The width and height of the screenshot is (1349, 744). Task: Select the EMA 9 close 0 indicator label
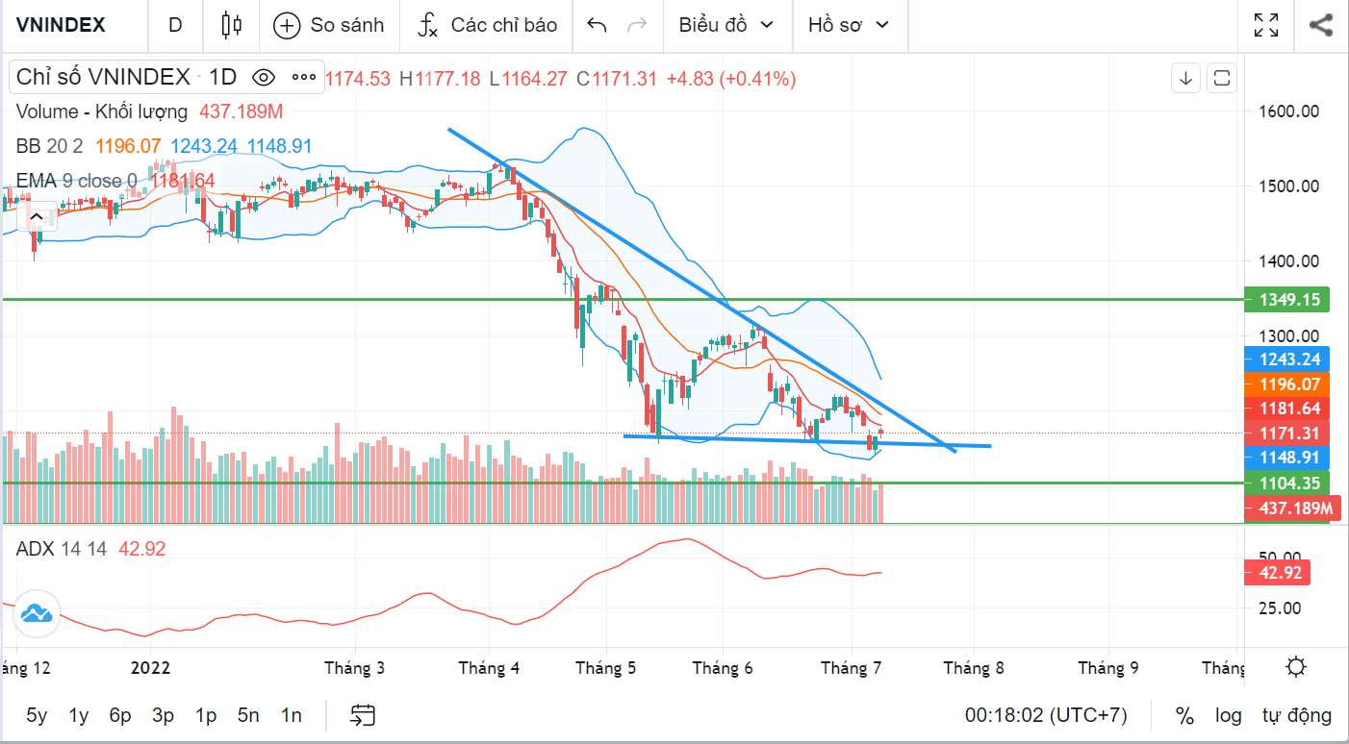tap(76, 181)
